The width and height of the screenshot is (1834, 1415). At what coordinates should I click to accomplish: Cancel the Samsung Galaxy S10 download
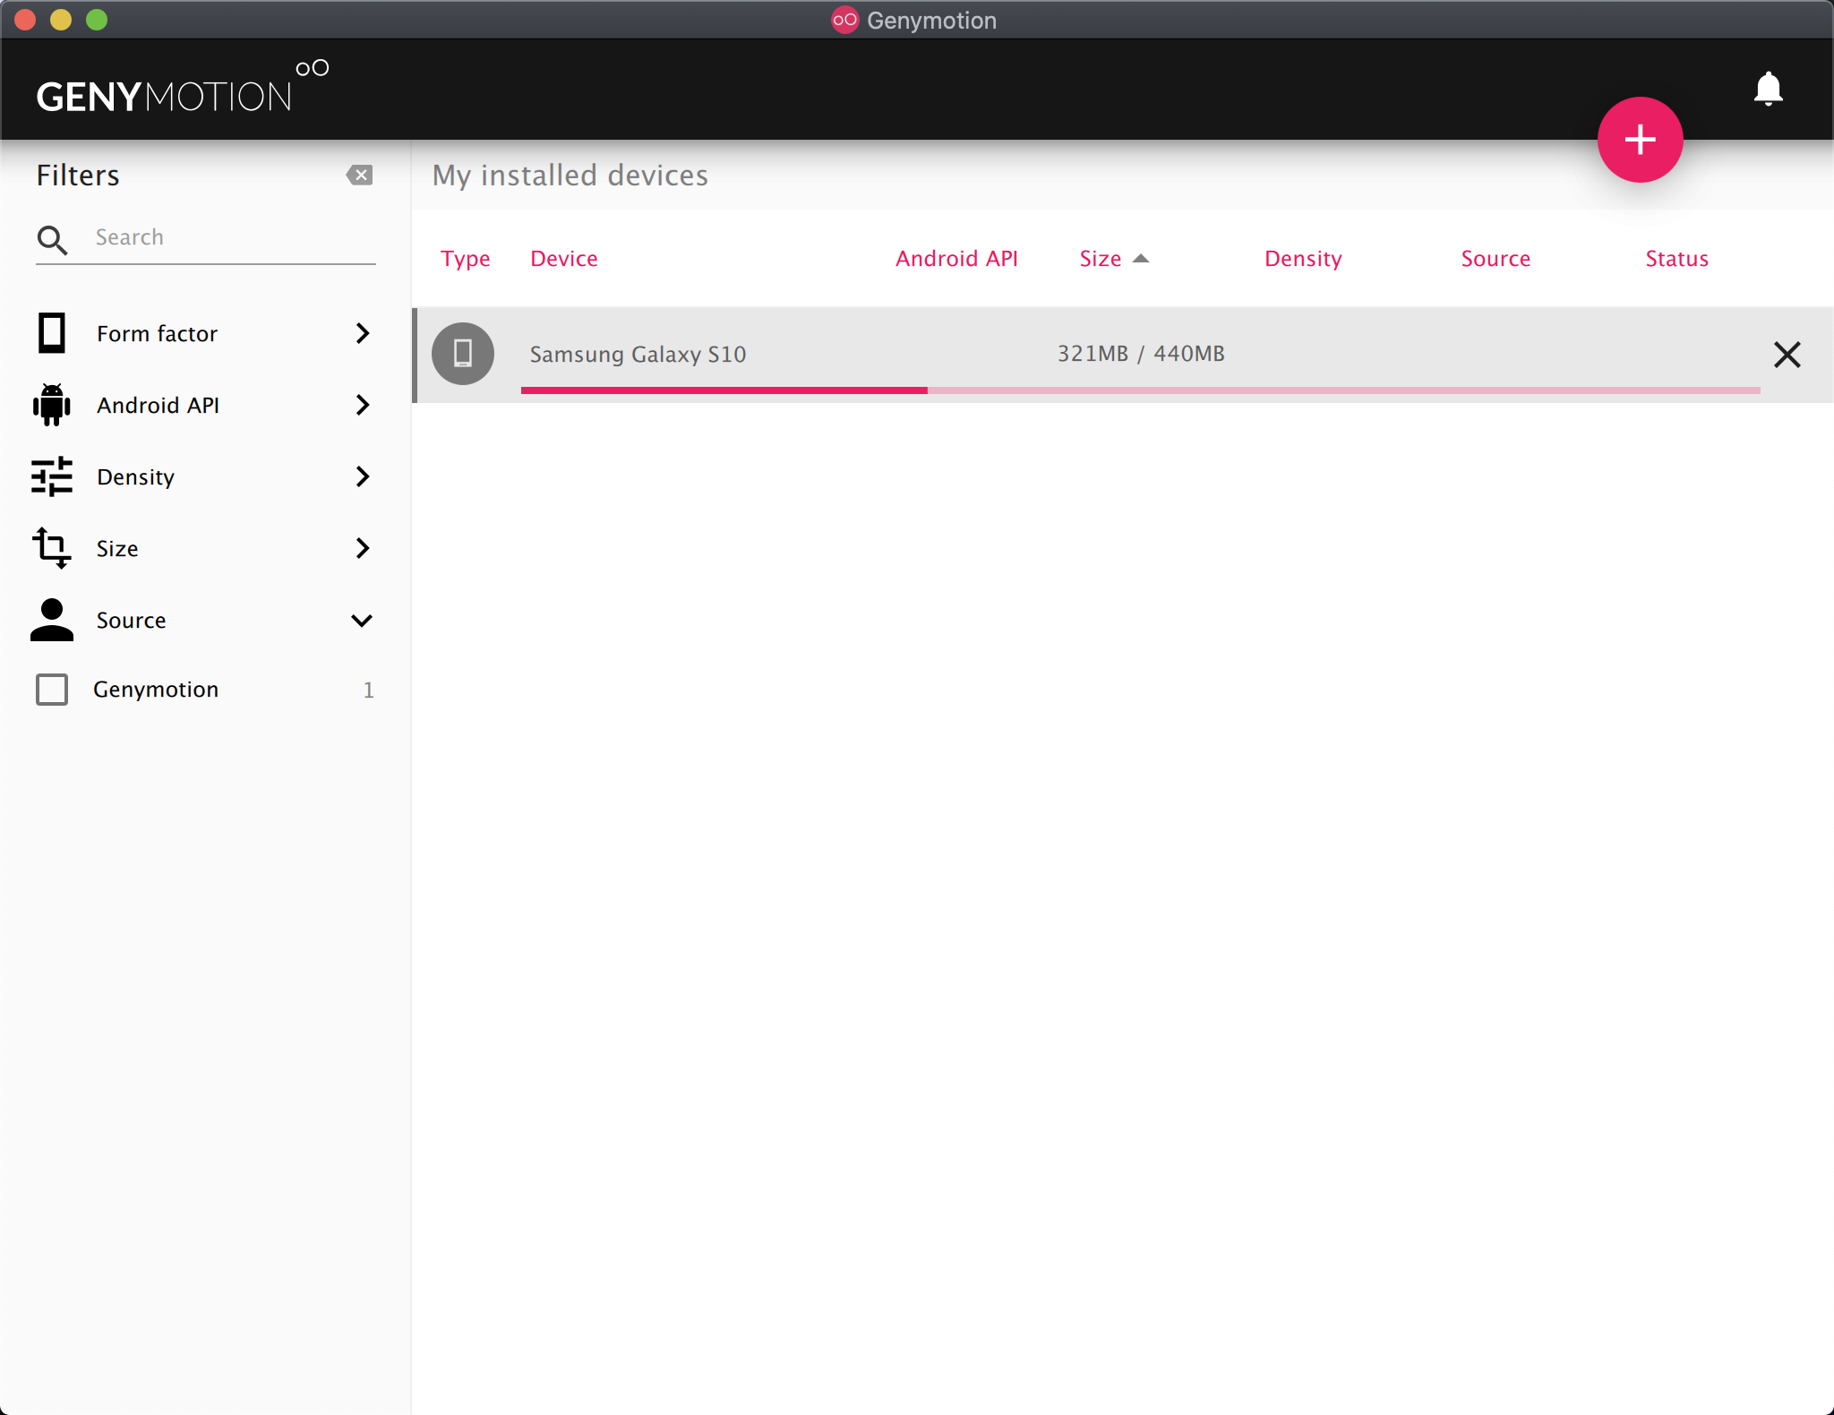pyautogui.click(x=1787, y=355)
